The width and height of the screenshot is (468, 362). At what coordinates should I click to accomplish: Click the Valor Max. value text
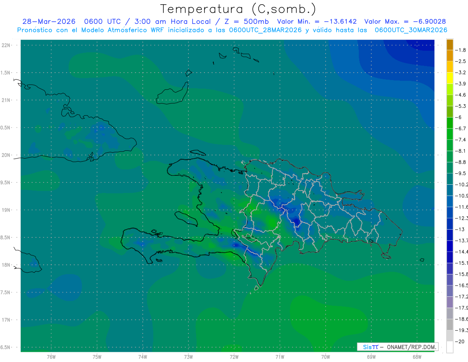(x=405, y=21)
